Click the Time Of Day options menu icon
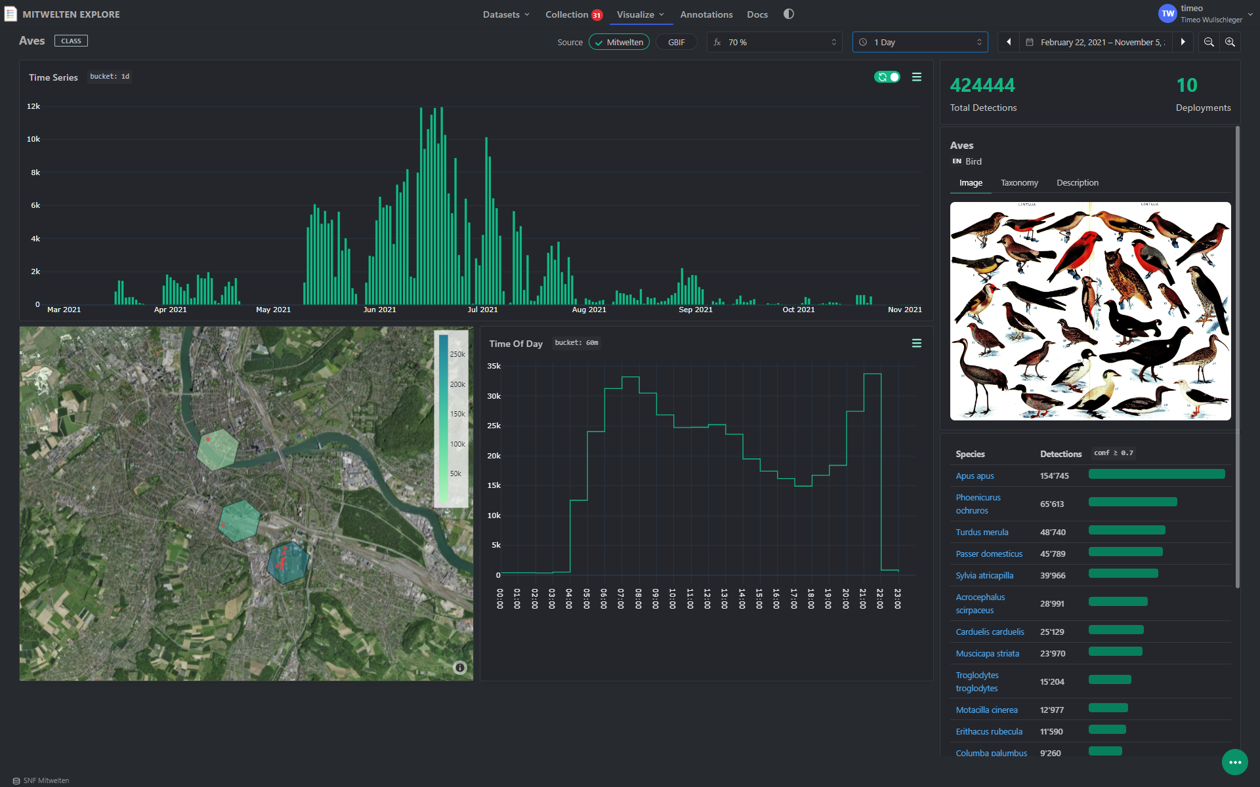Image resolution: width=1260 pixels, height=787 pixels. point(916,343)
